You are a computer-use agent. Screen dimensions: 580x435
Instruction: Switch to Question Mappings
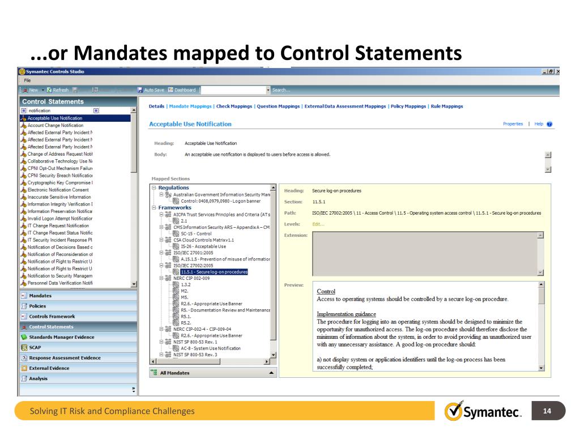tap(278, 106)
